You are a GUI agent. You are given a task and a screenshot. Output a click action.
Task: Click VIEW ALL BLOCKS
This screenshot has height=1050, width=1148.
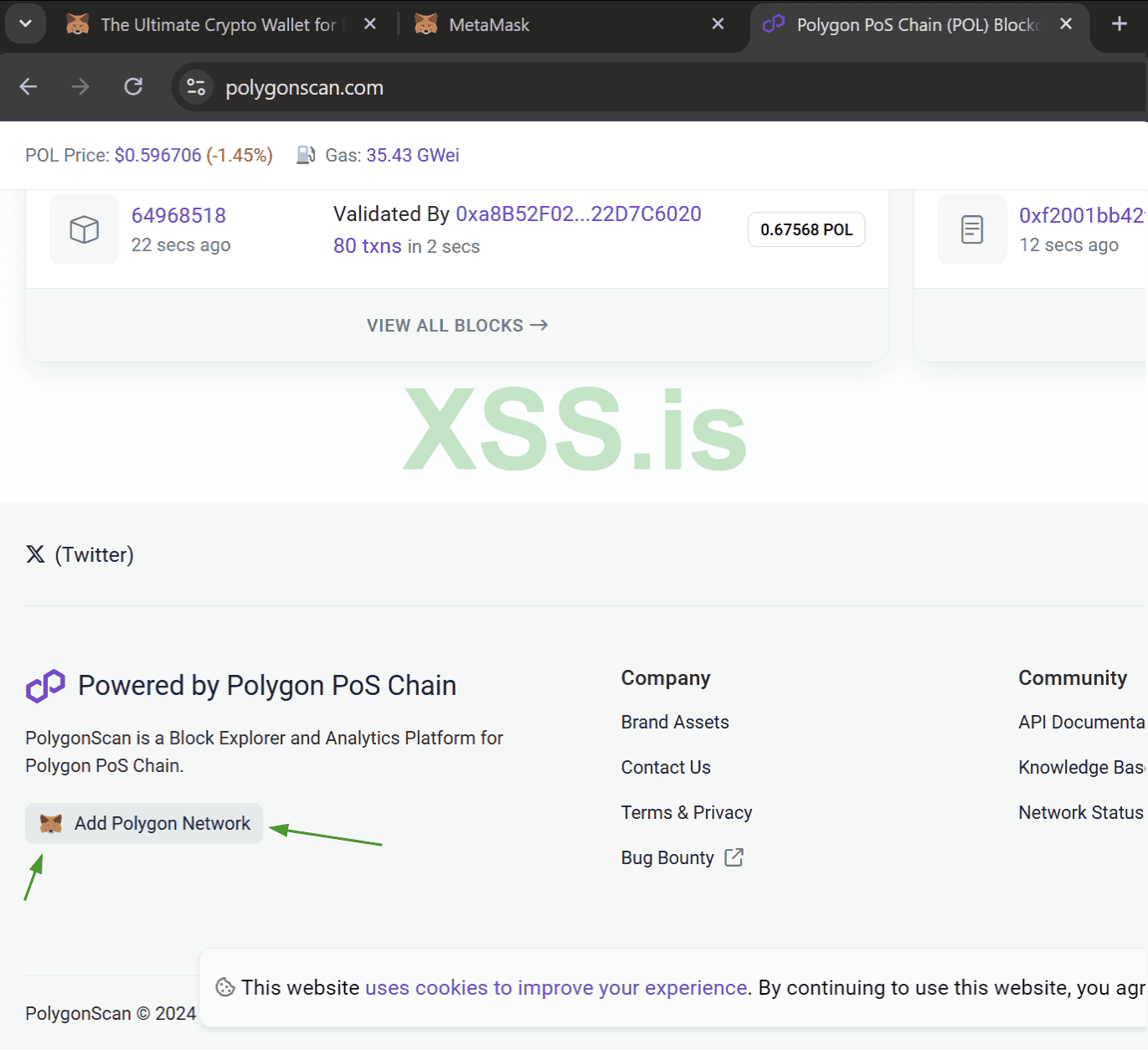[457, 326]
